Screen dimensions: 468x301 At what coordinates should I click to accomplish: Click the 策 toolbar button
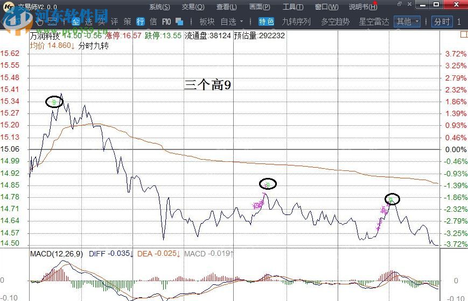(x=128, y=21)
